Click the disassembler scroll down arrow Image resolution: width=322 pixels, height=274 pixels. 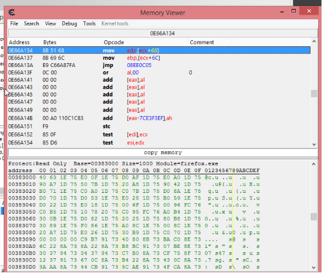point(314,144)
